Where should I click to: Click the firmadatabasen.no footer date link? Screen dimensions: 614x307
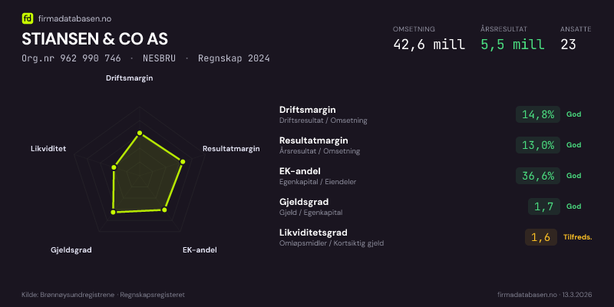[544, 295]
